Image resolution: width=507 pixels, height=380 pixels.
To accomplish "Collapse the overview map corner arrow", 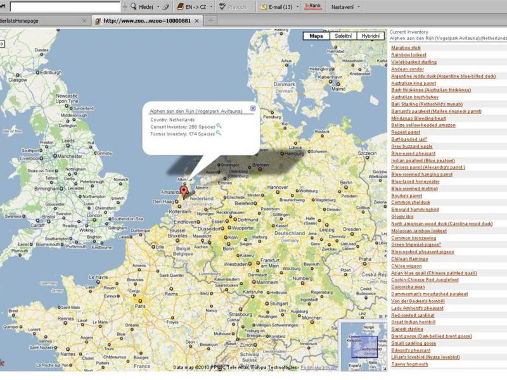I will click(384, 368).
